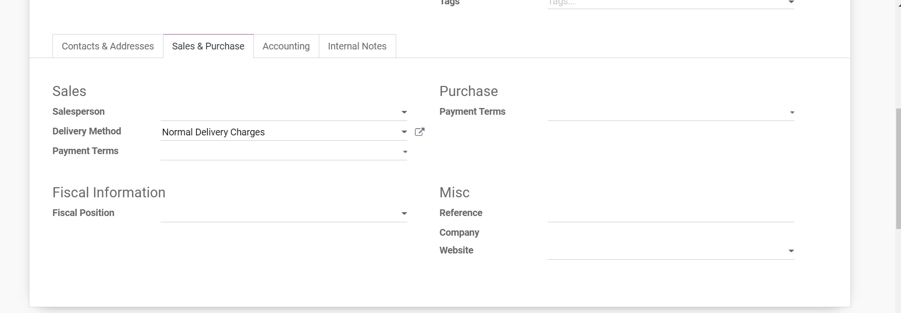Open external link for Normal Delivery Charges

(419, 132)
